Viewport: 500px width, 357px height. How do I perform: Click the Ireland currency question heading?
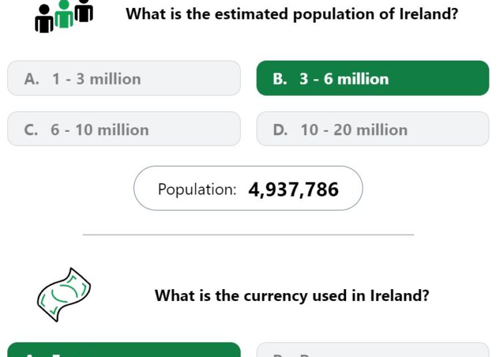tap(292, 296)
